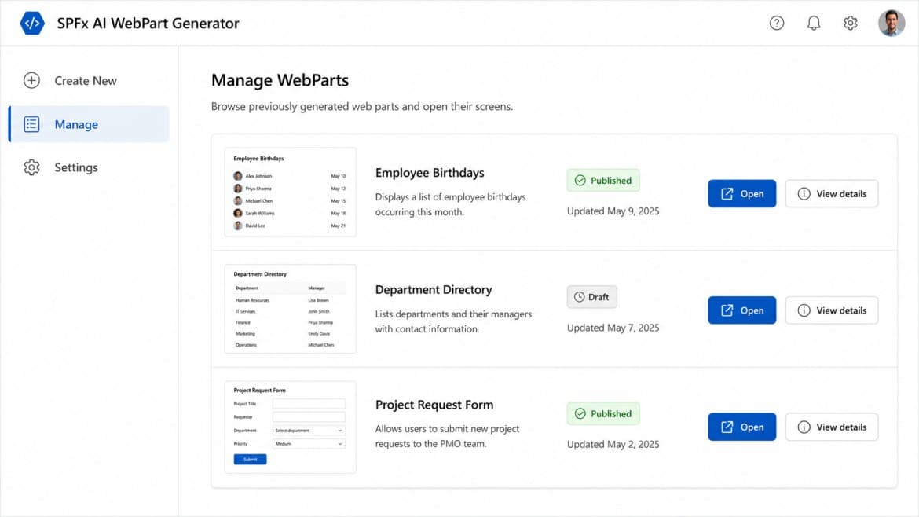Click the SPFx code logo icon
This screenshot has width=919, height=517.
(32, 24)
